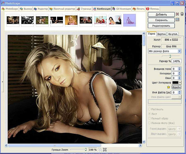Click the Добавить button
Viewport: 186px width, 154px height.
click(161, 15)
